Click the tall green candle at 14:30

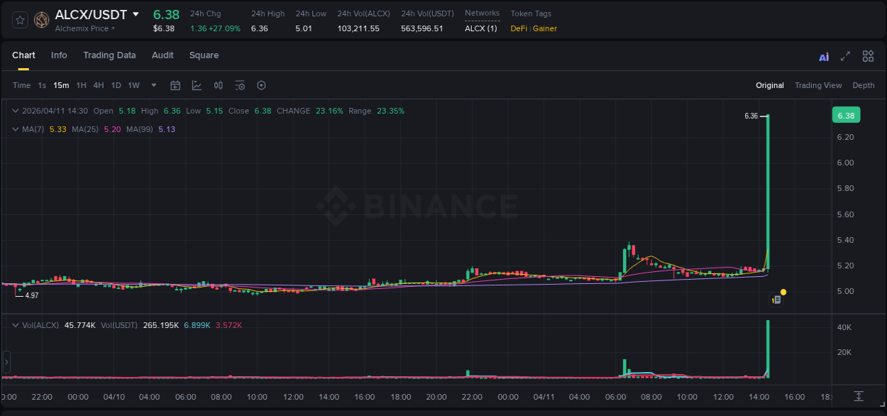click(x=768, y=192)
